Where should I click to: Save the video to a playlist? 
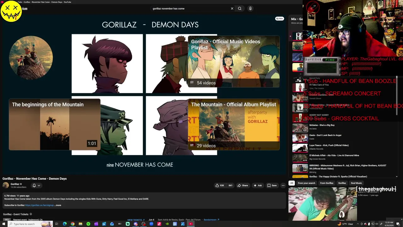click(x=272, y=185)
